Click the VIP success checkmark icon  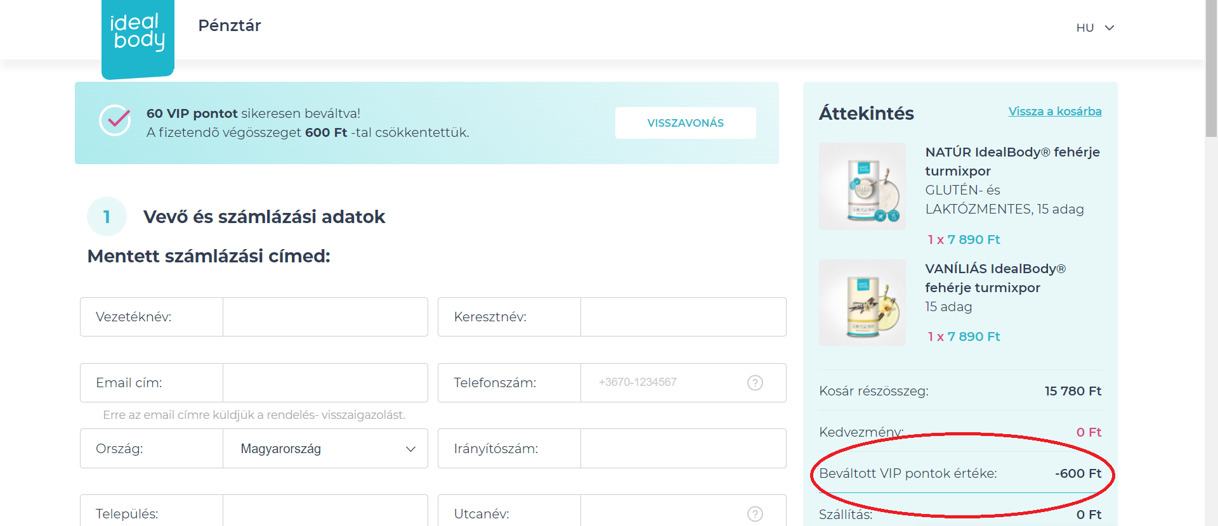coord(115,120)
